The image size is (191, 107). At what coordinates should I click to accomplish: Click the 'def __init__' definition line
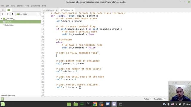point(74,16)
